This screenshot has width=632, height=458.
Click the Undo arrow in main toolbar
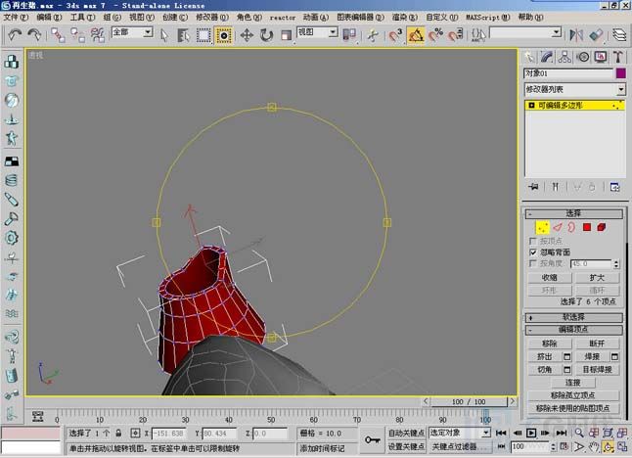[x=15, y=34]
